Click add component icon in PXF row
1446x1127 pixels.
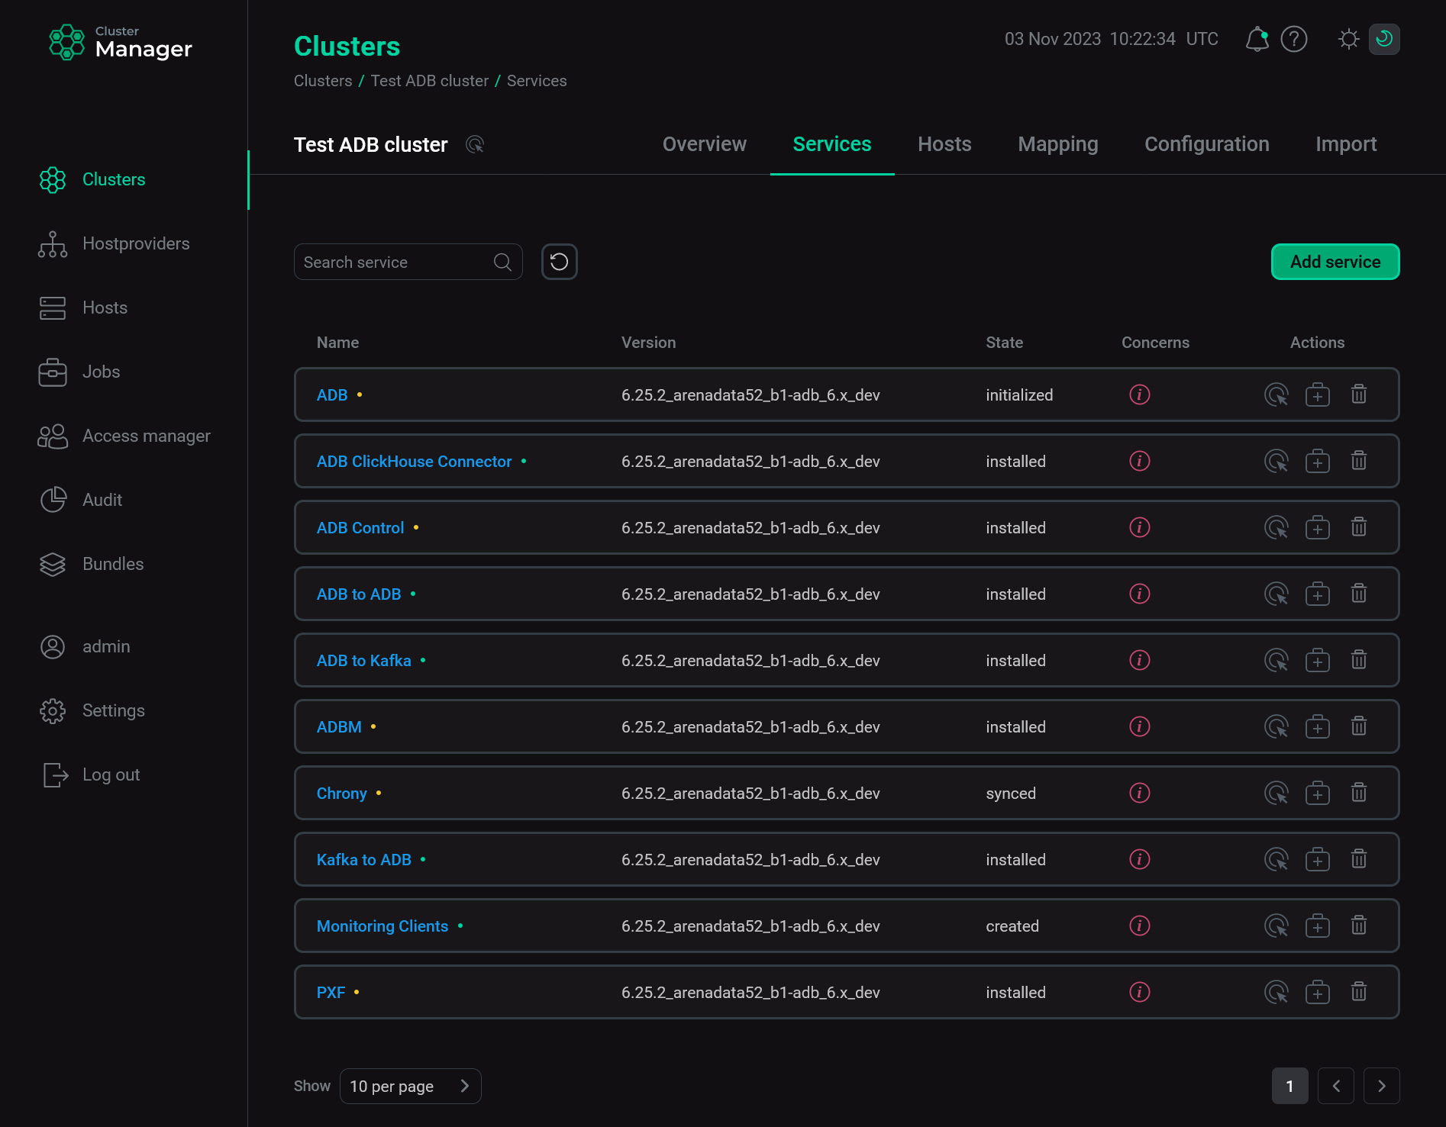[x=1318, y=992]
